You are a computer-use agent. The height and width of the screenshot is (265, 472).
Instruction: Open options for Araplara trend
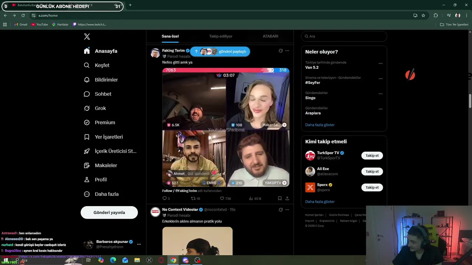coord(381,109)
